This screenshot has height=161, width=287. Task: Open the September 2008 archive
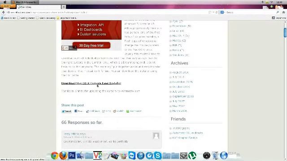tap(183, 96)
